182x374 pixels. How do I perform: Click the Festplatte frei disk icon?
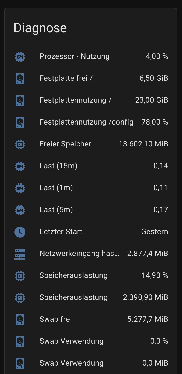(20, 79)
